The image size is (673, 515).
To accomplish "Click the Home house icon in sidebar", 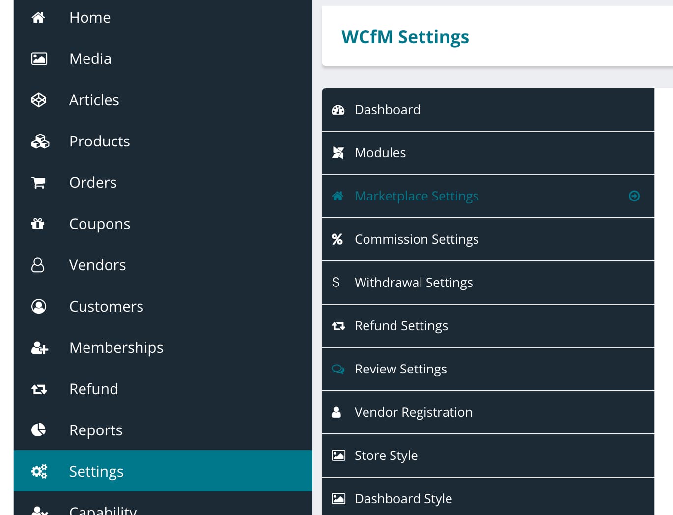I will coord(38,18).
